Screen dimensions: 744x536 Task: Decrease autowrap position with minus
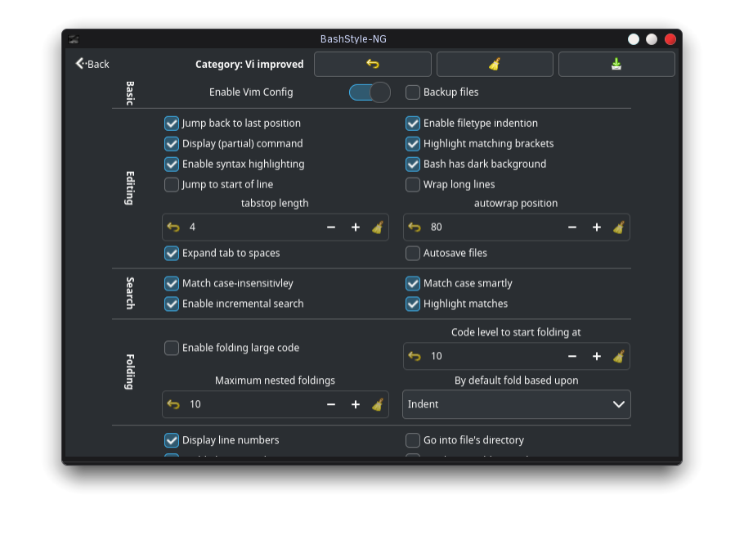tap(572, 227)
